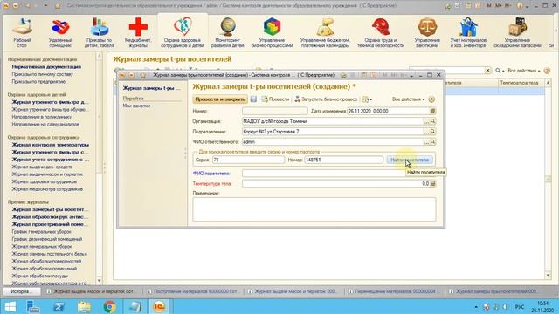
Task: Open help icon in the creation dialog
Action: [x=431, y=99]
